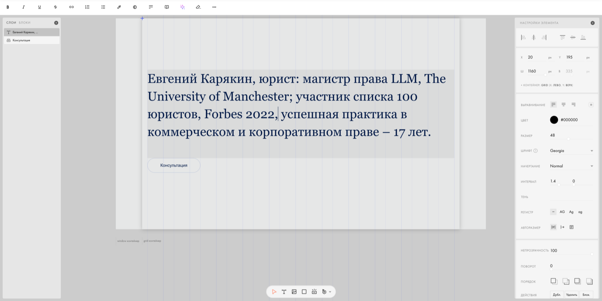Duplicate the element with Дубл. button

point(557,295)
